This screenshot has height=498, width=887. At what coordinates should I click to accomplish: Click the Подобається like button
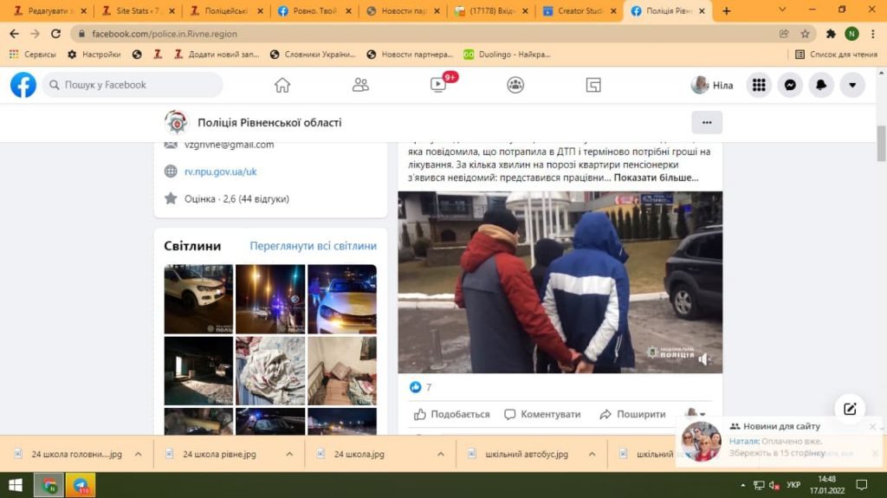coord(451,414)
